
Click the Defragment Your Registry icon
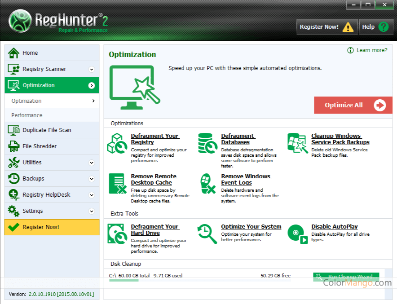pyautogui.click(x=117, y=144)
